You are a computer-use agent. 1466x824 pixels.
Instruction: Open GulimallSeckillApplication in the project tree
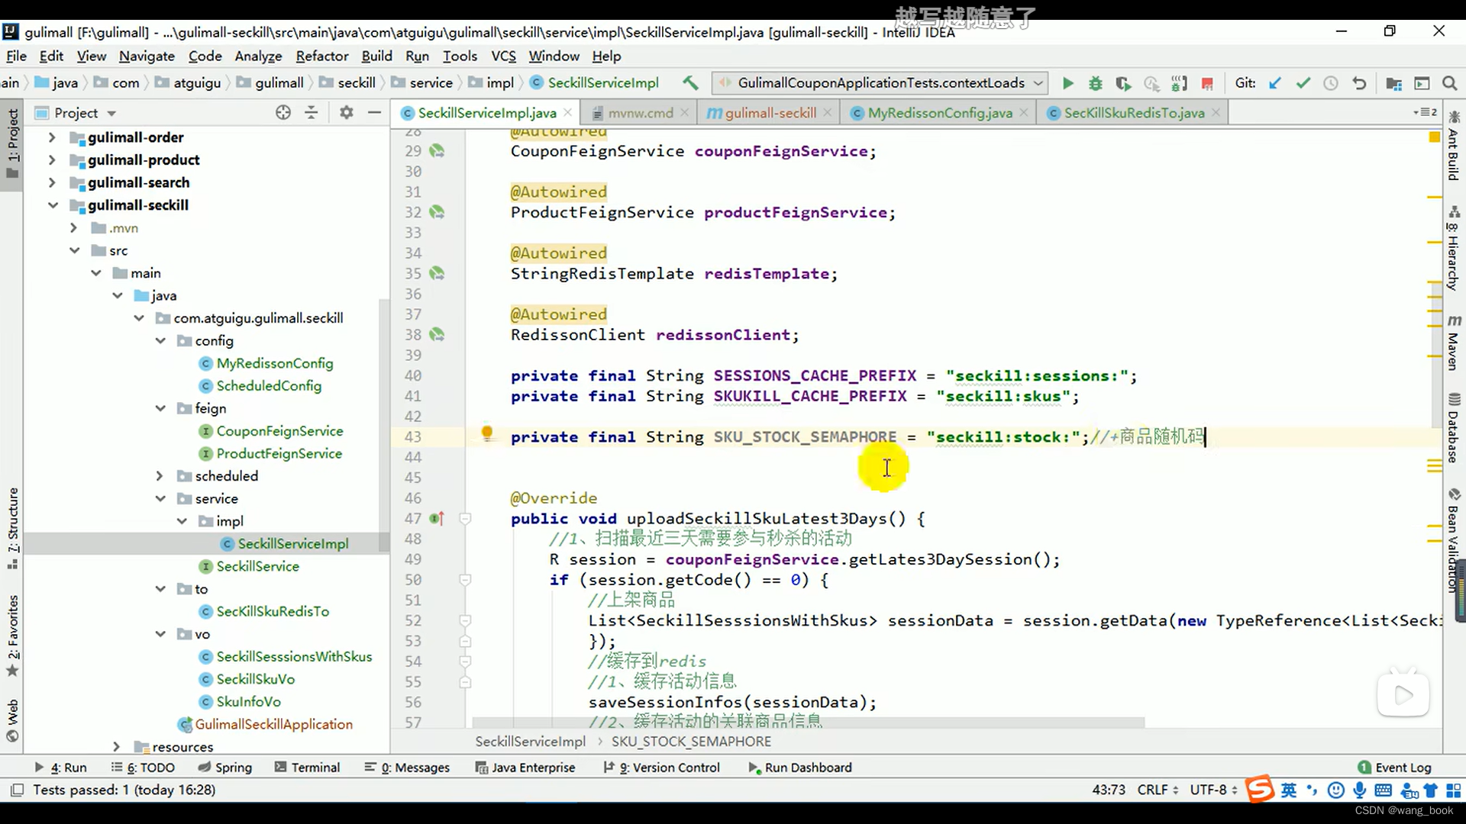265,724
